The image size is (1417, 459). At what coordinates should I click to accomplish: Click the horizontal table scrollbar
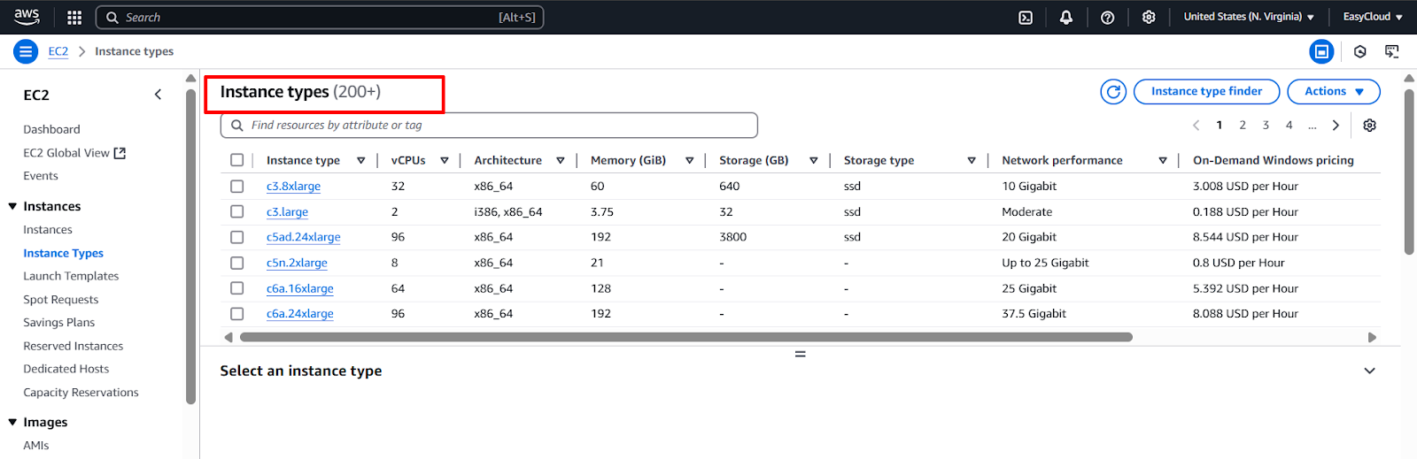coord(686,337)
